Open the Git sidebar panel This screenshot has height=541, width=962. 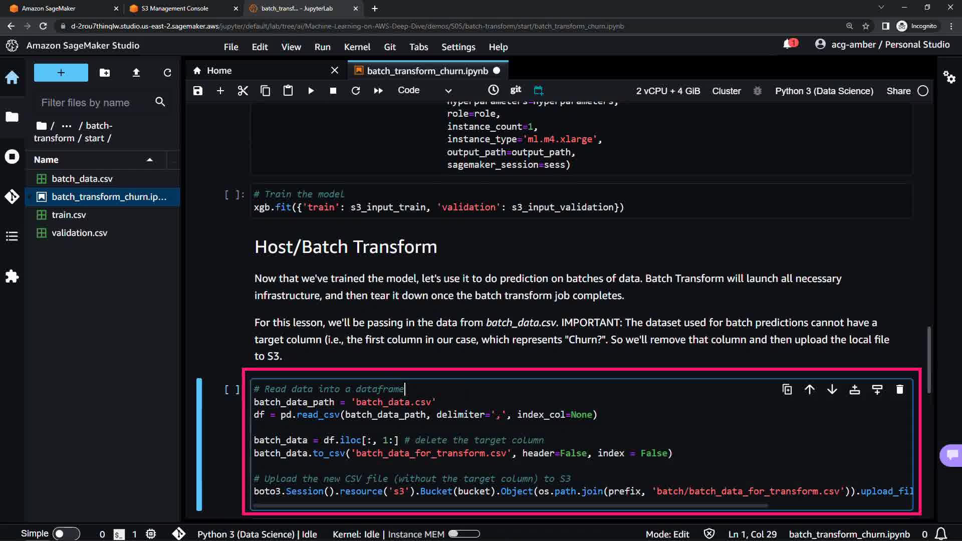(12, 196)
